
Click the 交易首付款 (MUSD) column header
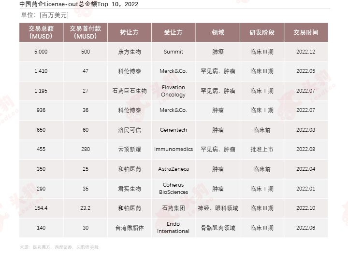(x=86, y=32)
